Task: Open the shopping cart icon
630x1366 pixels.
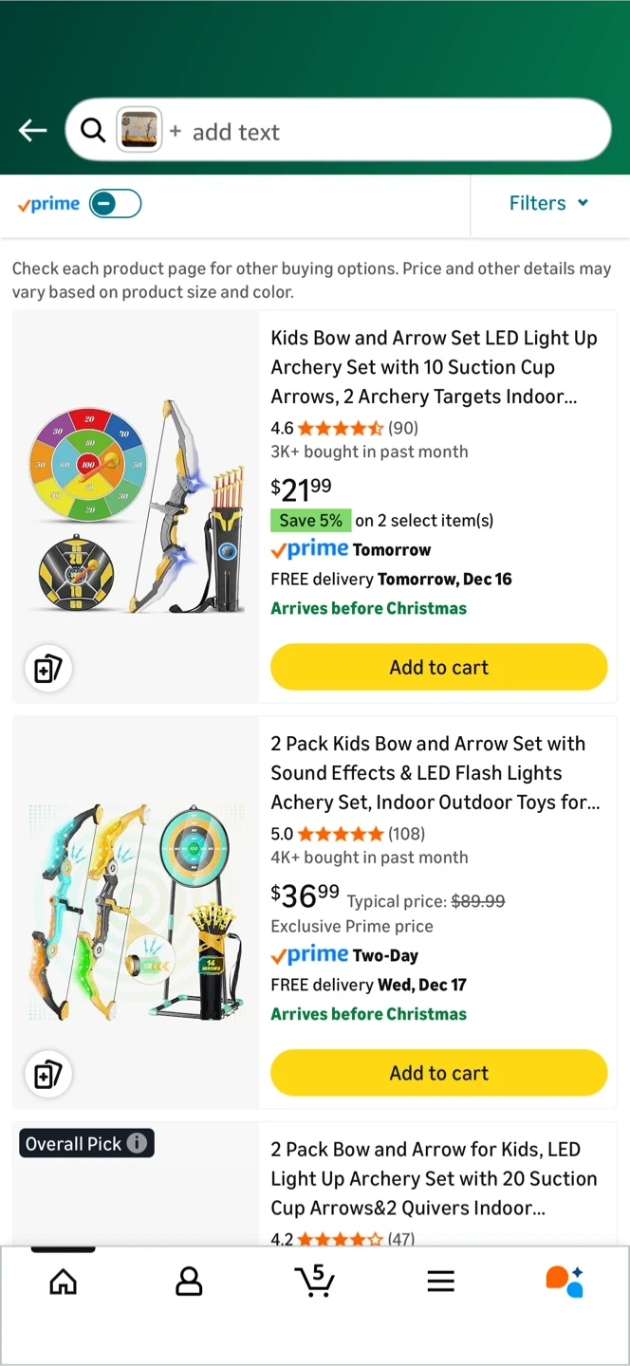Action: (x=314, y=1282)
